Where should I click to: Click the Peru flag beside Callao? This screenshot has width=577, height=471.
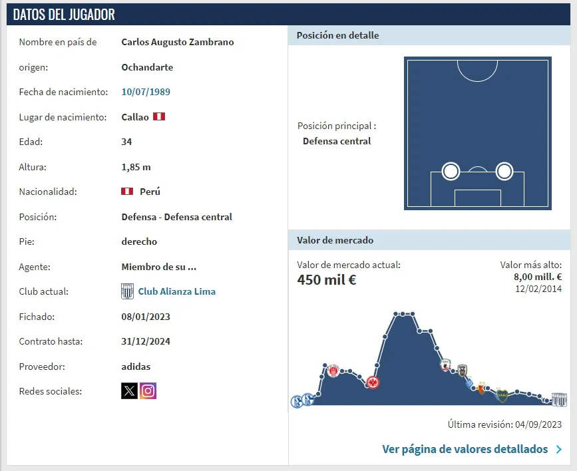pyautogui.click(x=158, y=116)
